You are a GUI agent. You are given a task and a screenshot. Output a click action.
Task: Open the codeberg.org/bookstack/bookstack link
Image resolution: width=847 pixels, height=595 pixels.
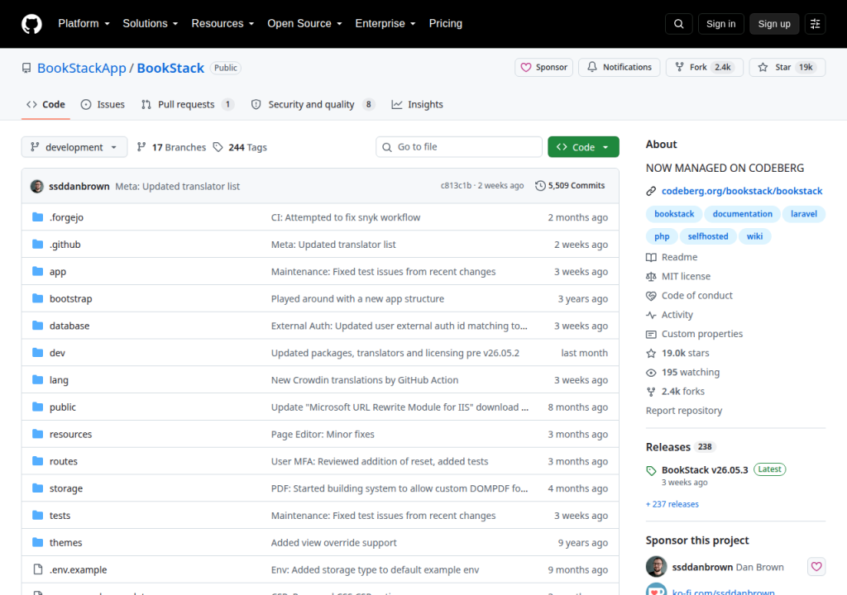742,191
